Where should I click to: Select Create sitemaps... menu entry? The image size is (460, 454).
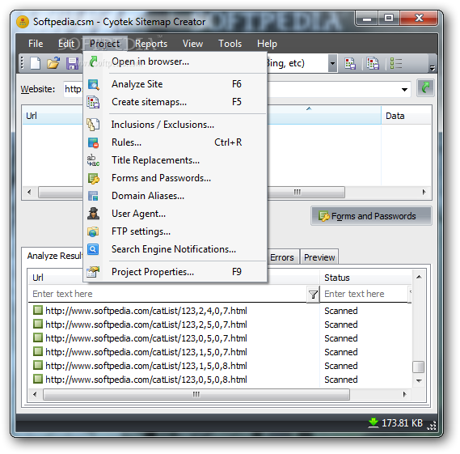(175, 102)
